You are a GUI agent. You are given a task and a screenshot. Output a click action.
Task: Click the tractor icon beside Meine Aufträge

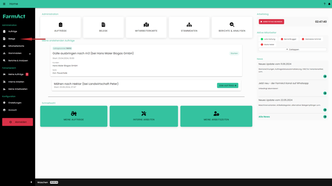point(4,74)
